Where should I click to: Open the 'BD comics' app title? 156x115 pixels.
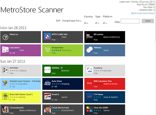98,34
